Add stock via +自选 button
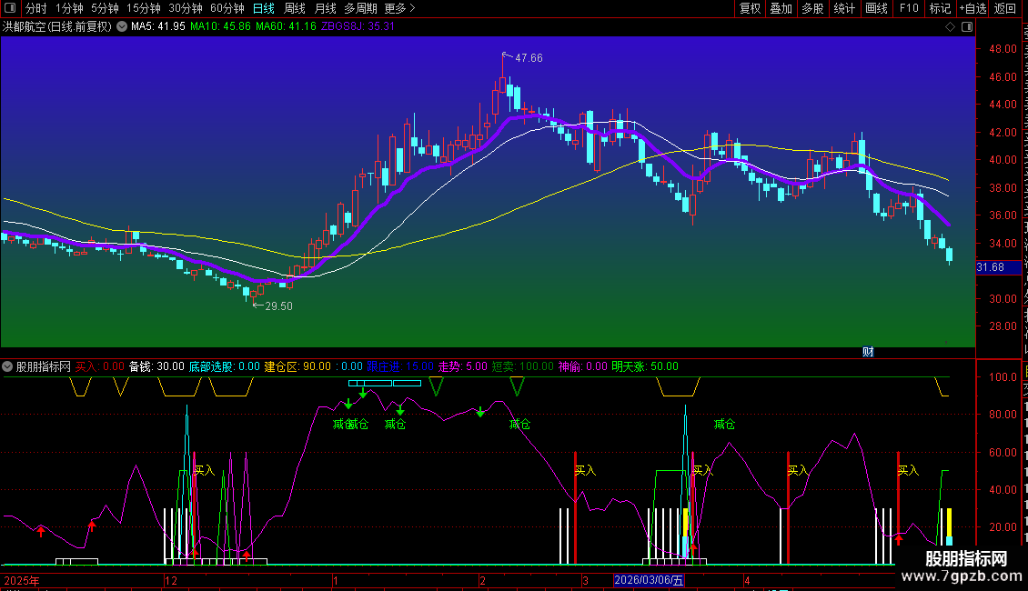 pyautogui.click(x=973, y=8)
